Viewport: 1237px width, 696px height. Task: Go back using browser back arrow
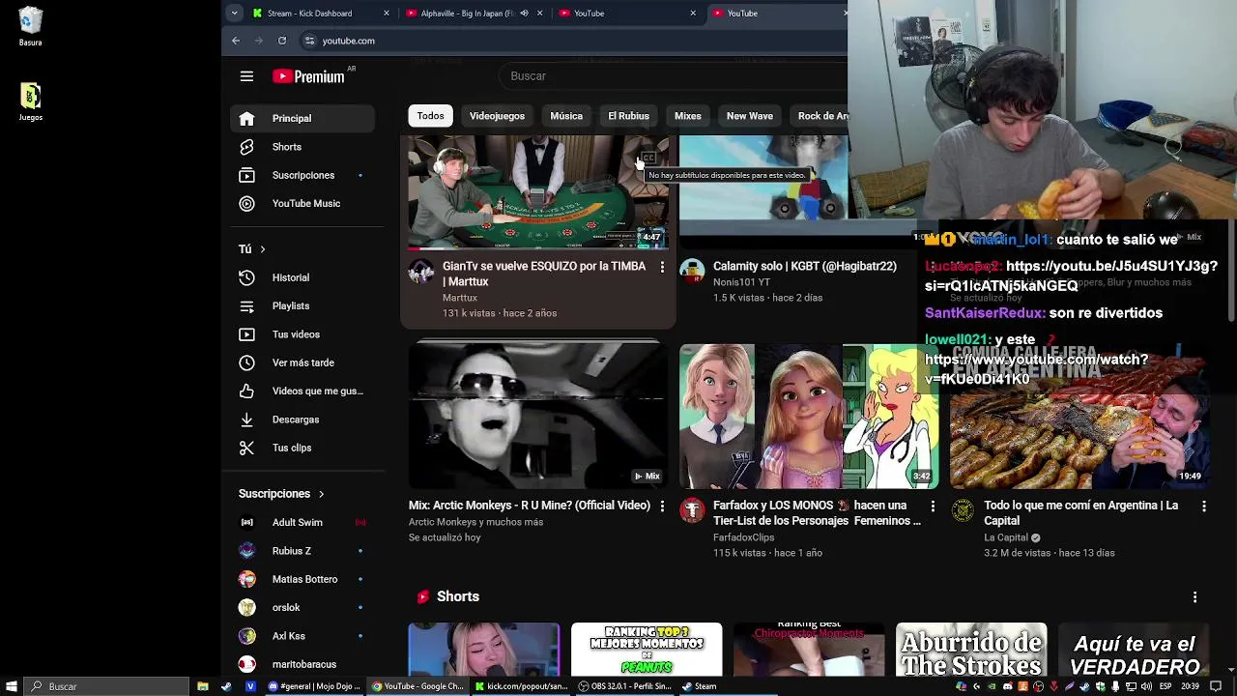[x=236, y=41]
